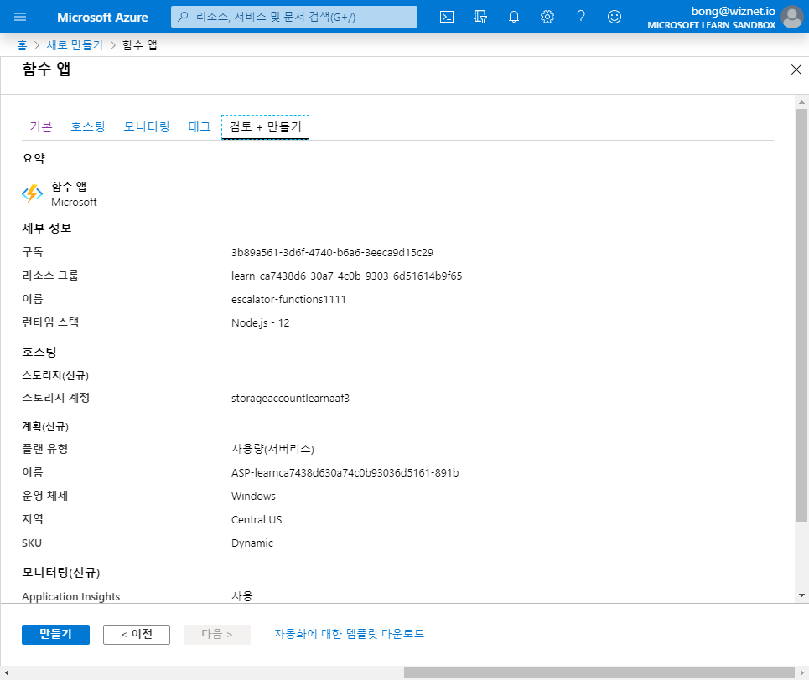
Task: Click storage account value storageaccountlearnaaf3
Action: click(x=290, y=399)
